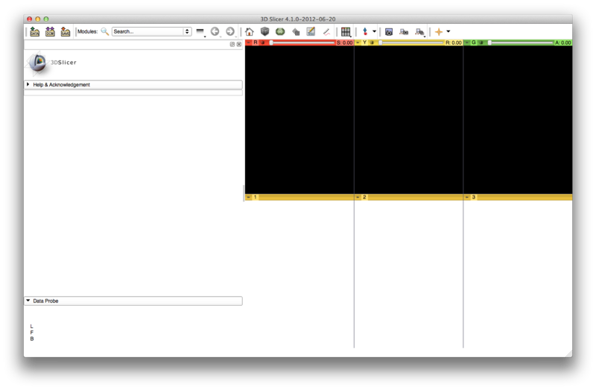Toggle link icon in Yellow slice bar
The image size is (596, 390).
click(x=372, y=43)
